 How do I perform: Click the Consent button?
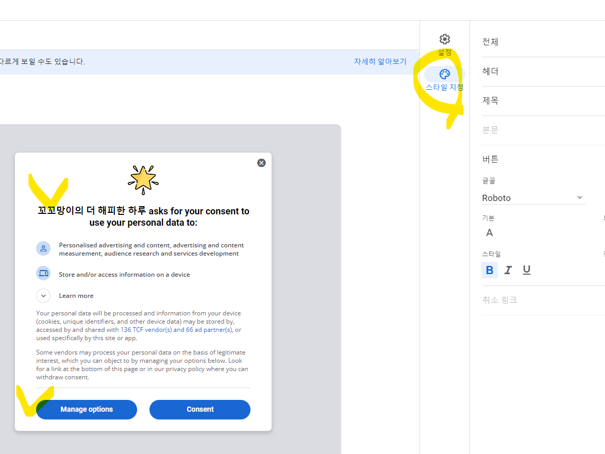[x=200, y=409]
